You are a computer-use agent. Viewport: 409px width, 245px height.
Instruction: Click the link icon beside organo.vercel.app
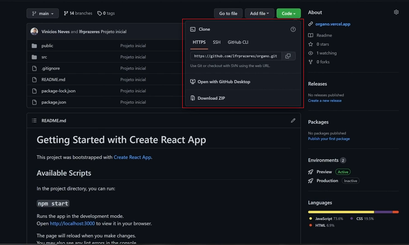click(x=311, y=24)
